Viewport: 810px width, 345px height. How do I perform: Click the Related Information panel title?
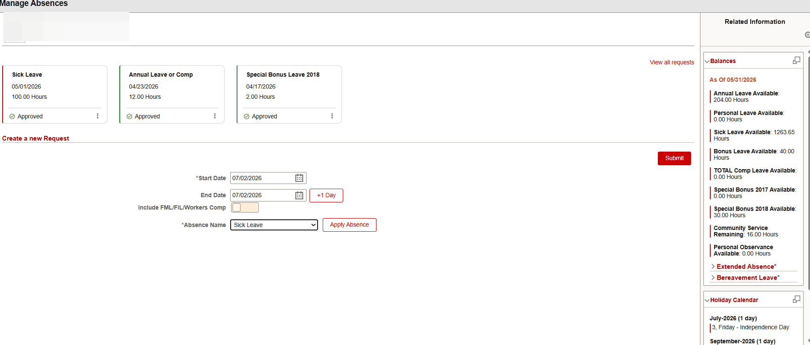tap(755, 22)
